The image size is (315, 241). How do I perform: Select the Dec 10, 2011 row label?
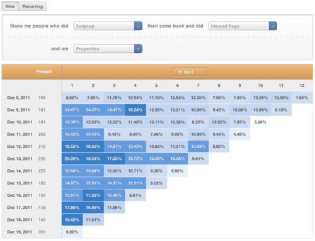pos(20,122)
